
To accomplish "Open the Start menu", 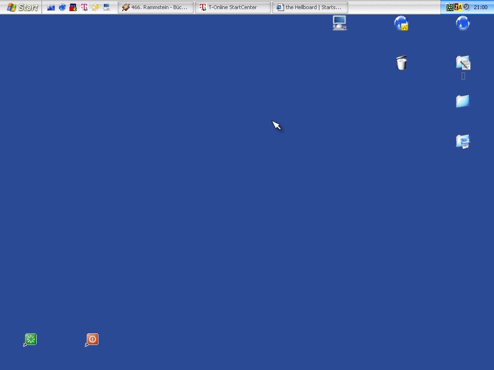I will point(22,7).
